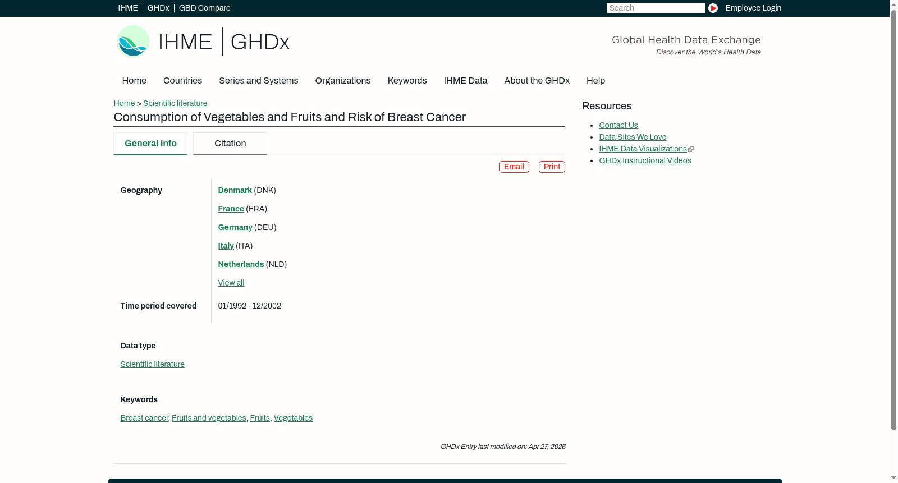Click the page title about Breast Cancer

point(290,117)
